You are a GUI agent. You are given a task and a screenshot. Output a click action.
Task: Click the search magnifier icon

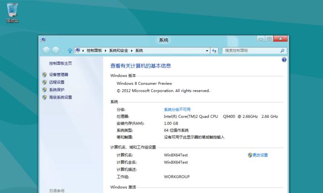click(x=282, y=51)
